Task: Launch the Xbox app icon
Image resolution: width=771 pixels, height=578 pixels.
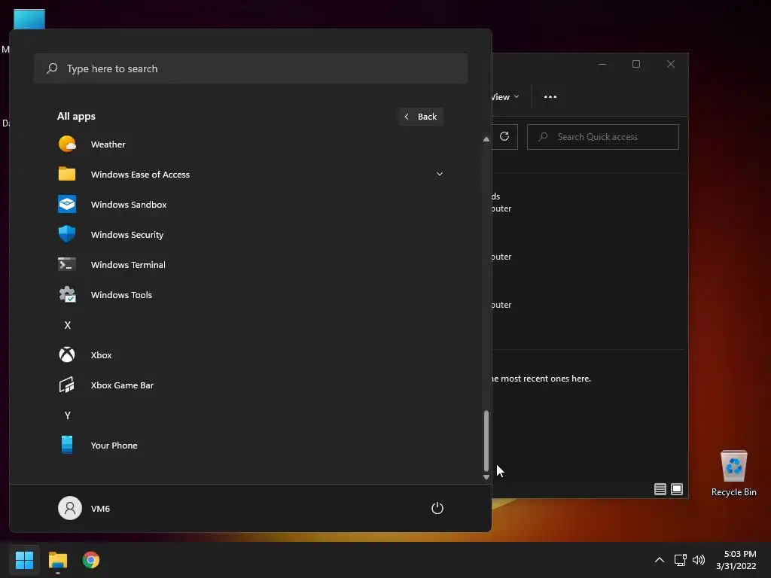Action: tap(67, 354)
